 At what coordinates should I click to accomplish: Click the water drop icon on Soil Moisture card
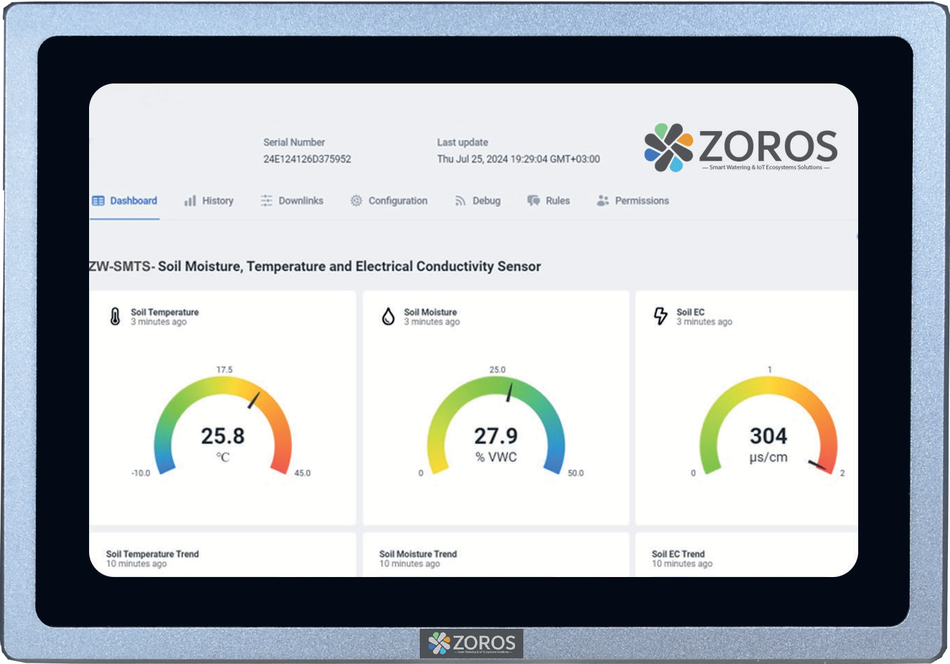pos(388,317)
